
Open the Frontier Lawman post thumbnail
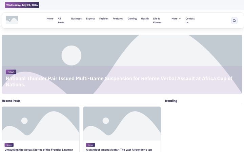click(41, 124)
